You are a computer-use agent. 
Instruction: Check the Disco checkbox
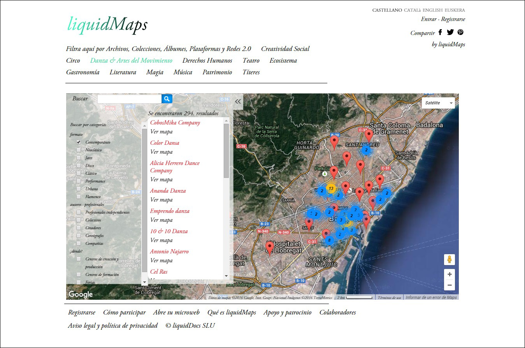click(79, 165)
